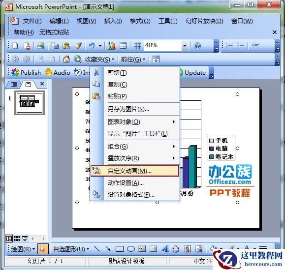This screenshot has width=285, height=270.
Task: Click the numbered list icon
Action: click(x=230, y=45)
